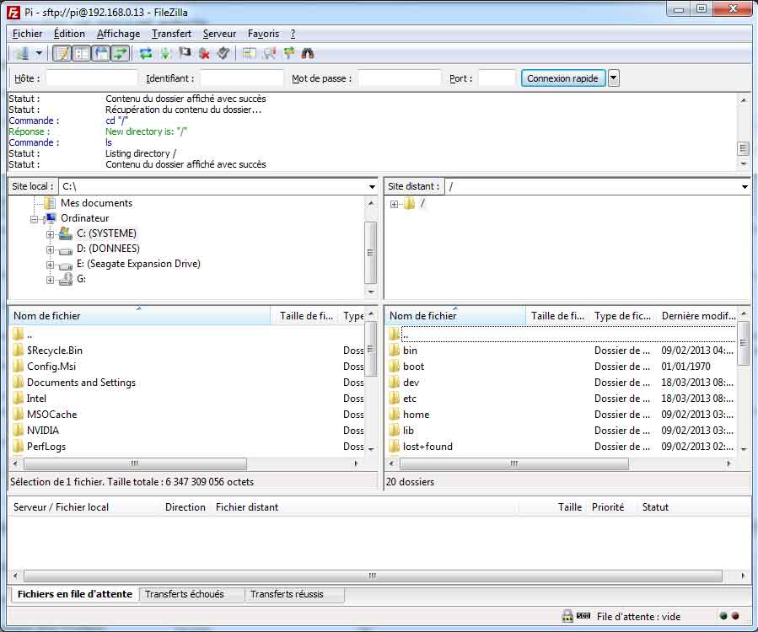Switch to Fichiers en file d'attente tab
Viewport: 758px width, 632px height.
tap(74, 594)
